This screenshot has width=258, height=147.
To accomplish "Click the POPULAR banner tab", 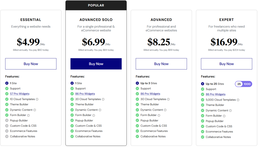I will [x=96, y=5].
